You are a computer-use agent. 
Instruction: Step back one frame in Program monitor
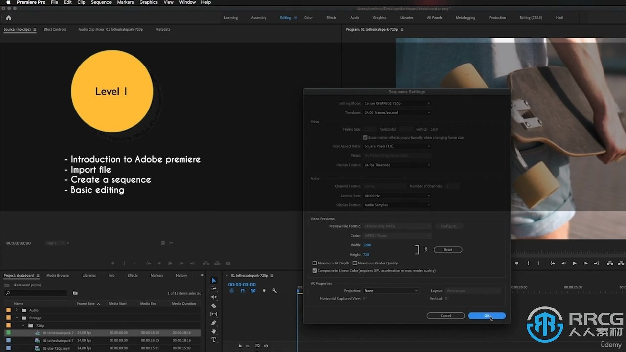click(563, 263)
